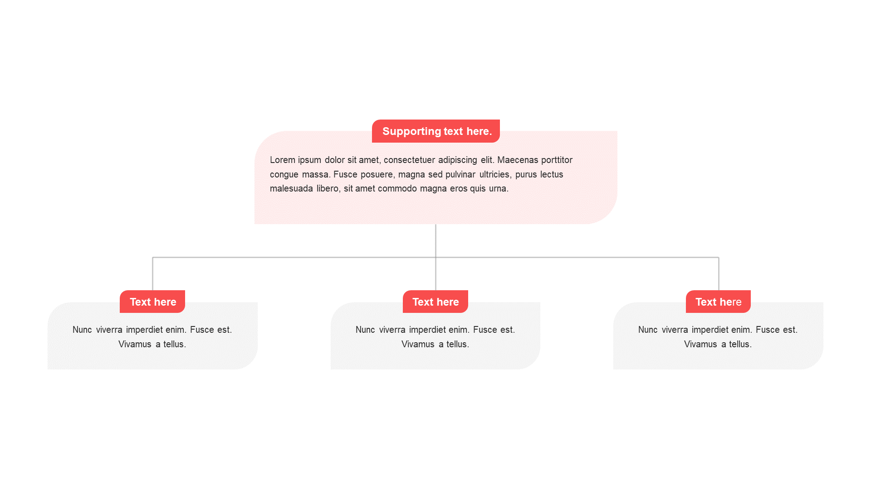Click the left 'Text here' red label
The width and height of the screenshot is (871, 489).
[152, 302]
